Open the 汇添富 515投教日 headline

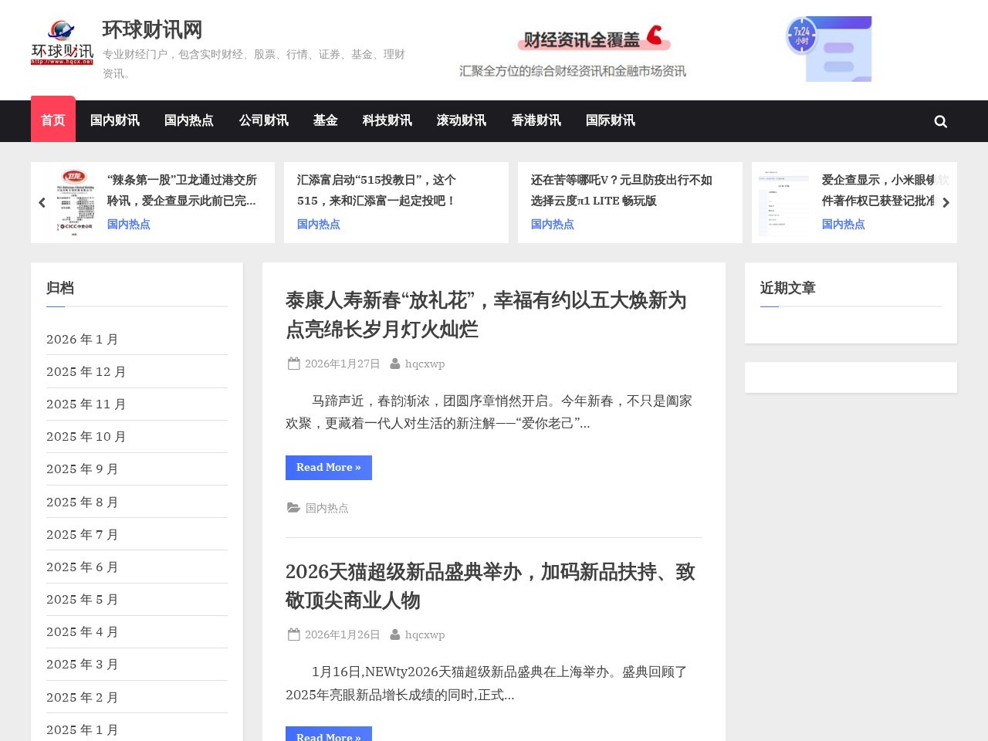(x=377, y=190)
